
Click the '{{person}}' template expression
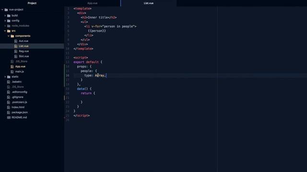(x=97, y=31)
